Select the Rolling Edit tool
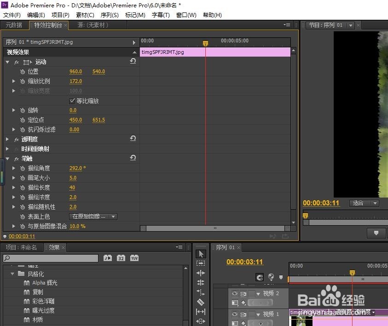This screenshot has height=326, width=388. [x=201, y=282]
